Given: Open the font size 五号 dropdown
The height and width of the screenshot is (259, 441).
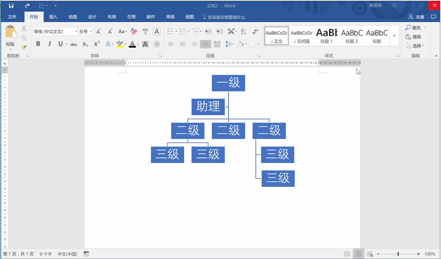Looking at the screenshot, I should [x=91, y=32].
